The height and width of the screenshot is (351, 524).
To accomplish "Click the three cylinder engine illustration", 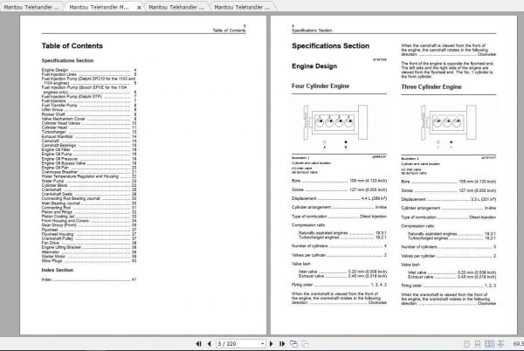I will click(x=448, y=126).
